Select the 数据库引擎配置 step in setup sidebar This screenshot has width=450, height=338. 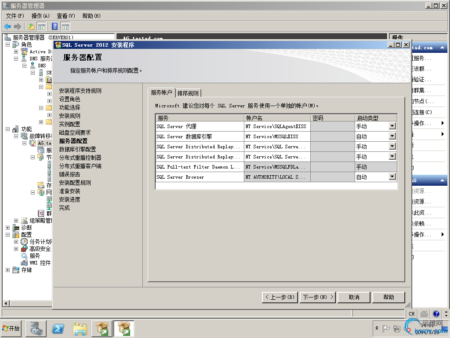click(x=77, y=149)
